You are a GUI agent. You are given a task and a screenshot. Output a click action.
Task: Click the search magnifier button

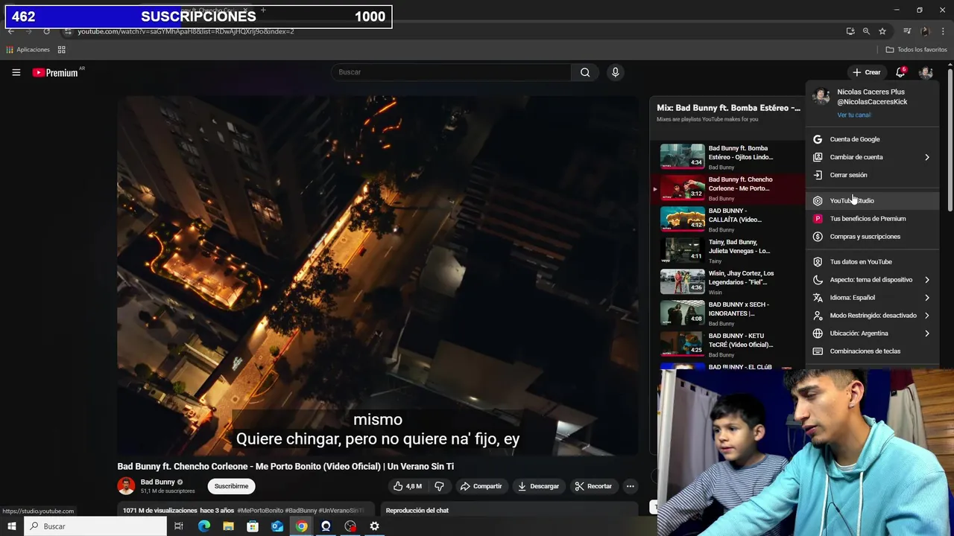click(585, 72)
